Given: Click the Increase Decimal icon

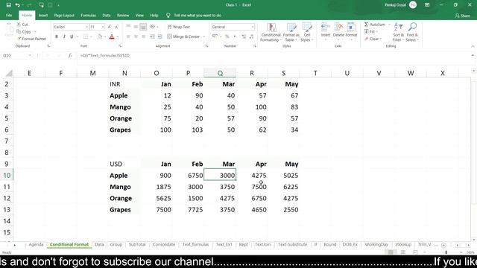Looking at the screenshot, I should pyautogui.click(x=244, y=36).
